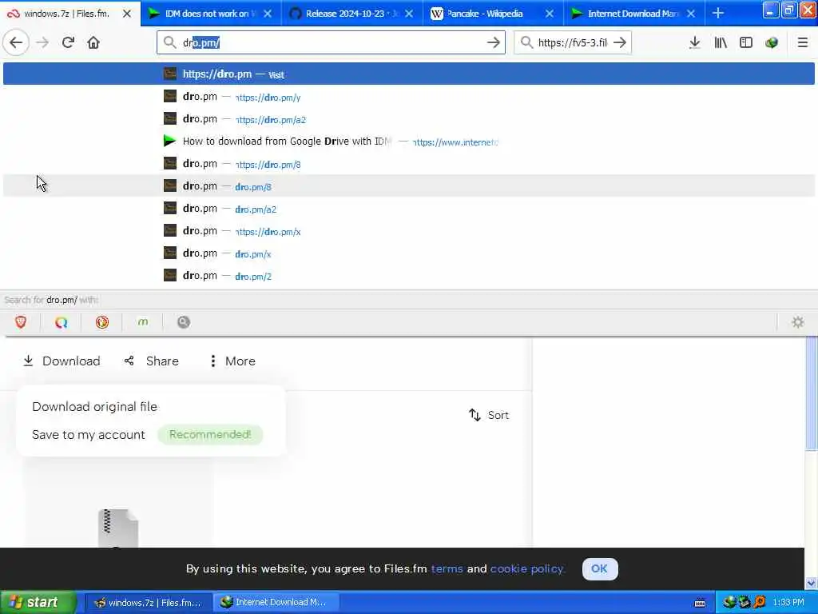This screenshot has height=614, width=818.
Task: Open the Sort control
Action: 488,415
